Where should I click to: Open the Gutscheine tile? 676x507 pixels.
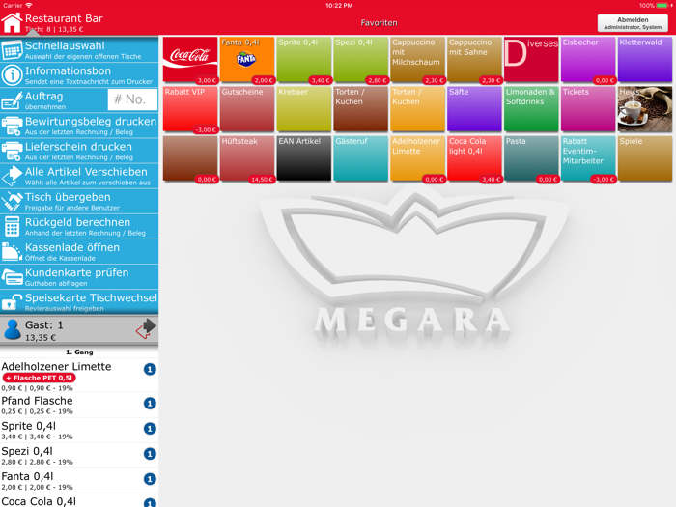coord(247,109)
